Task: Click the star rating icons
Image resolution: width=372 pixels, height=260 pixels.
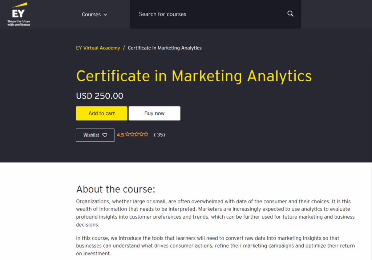Action: click(x=137, y=134)
